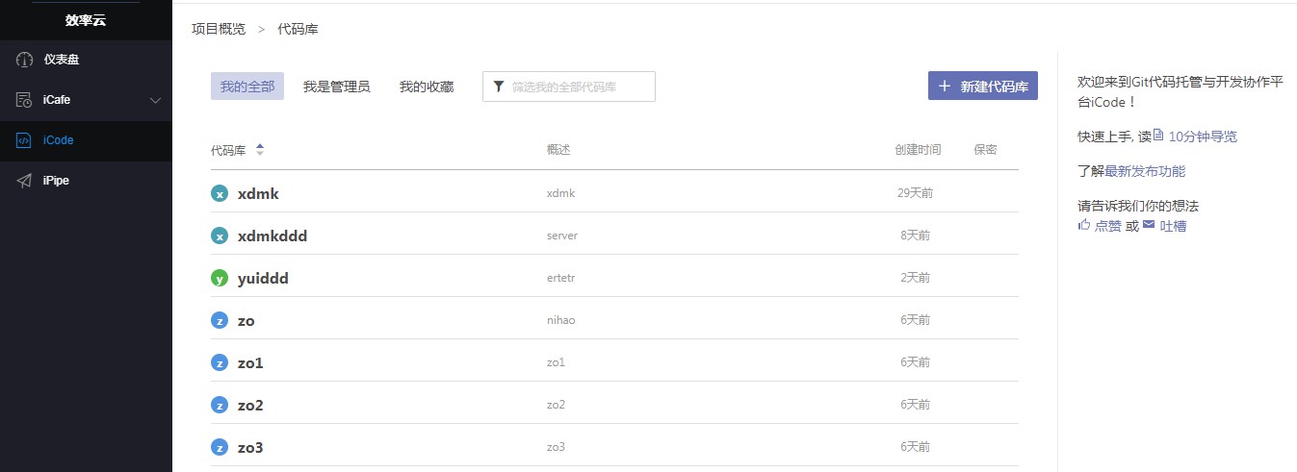
Task: Click the document icon before 10分钟导览
Action: tap(1158, 136)
